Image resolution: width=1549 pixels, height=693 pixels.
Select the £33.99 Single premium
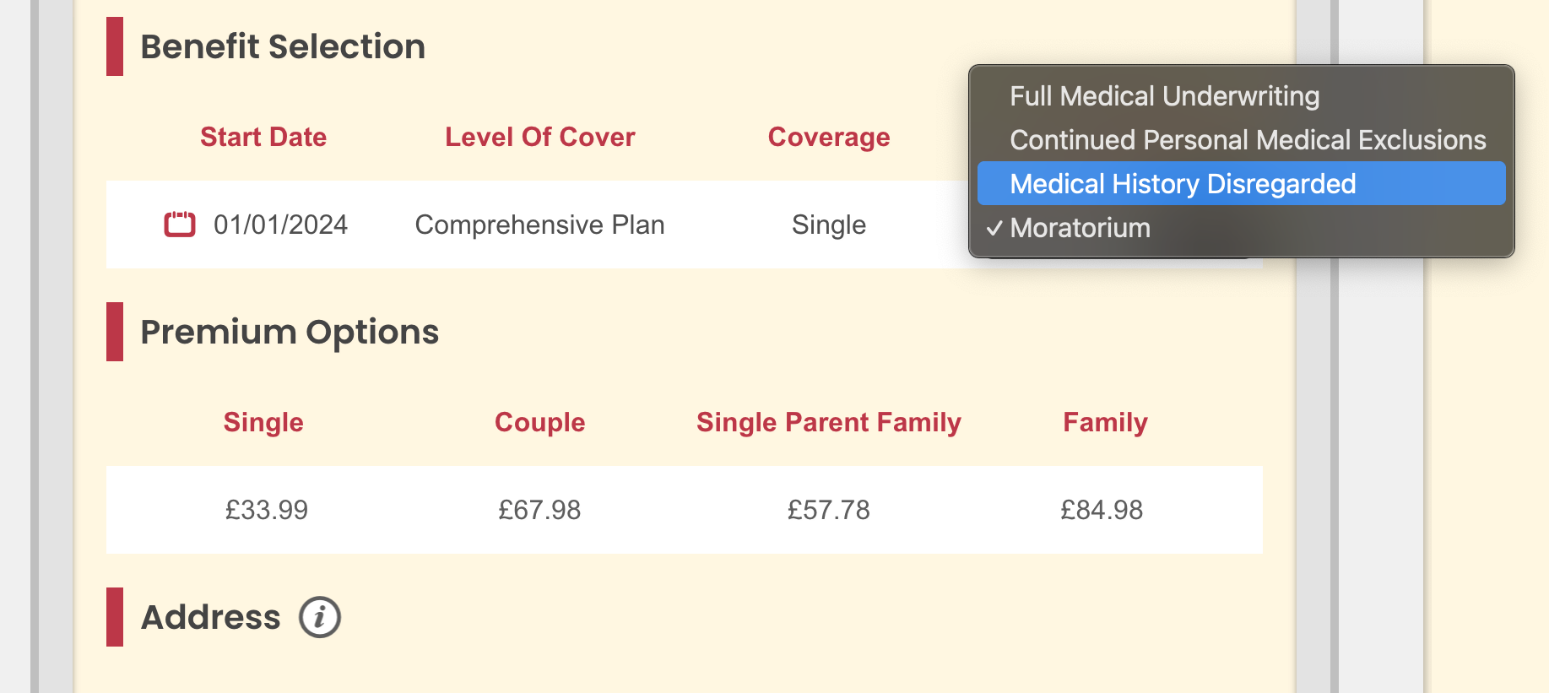(x=266, y=510)
